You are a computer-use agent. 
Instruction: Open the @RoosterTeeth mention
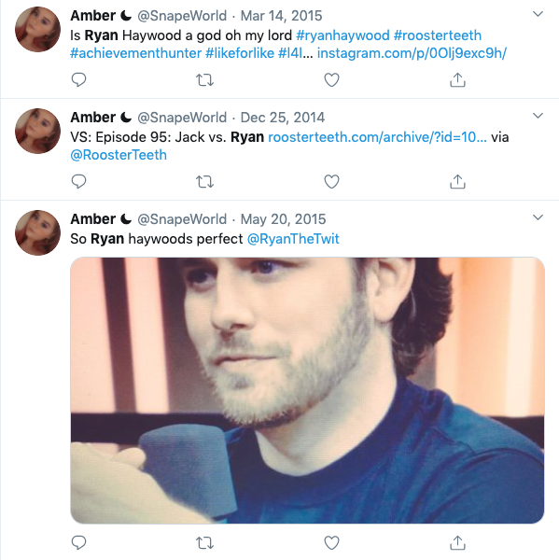pos(119,155)
